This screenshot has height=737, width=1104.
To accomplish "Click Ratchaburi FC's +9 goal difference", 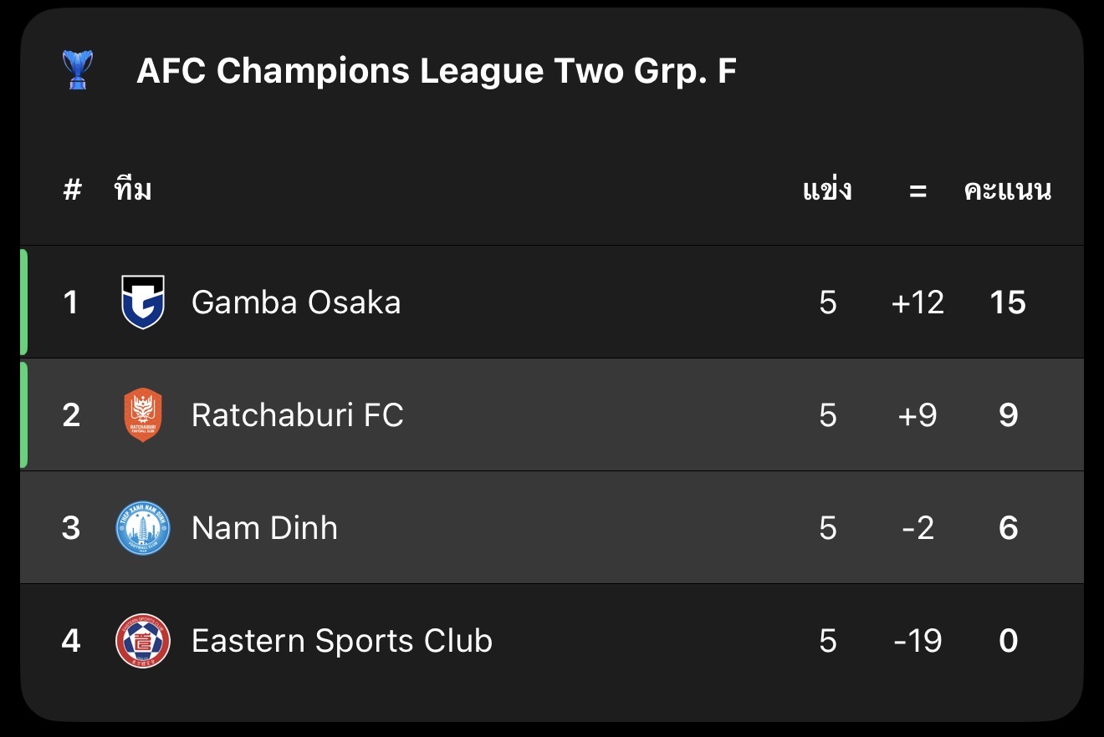I will (917, 415).
